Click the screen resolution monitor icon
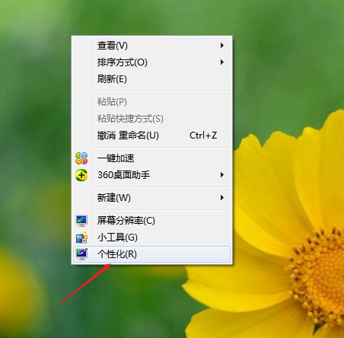The height and width of the screenshot is (338, 344). click(x=81, y=221)
